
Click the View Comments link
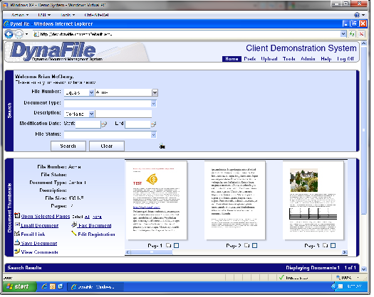tap(39, 252)
